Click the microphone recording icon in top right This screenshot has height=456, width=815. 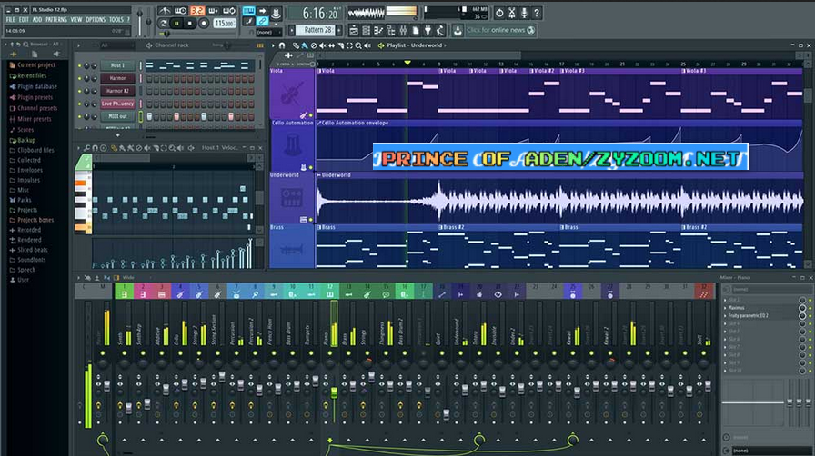point(524,13)
